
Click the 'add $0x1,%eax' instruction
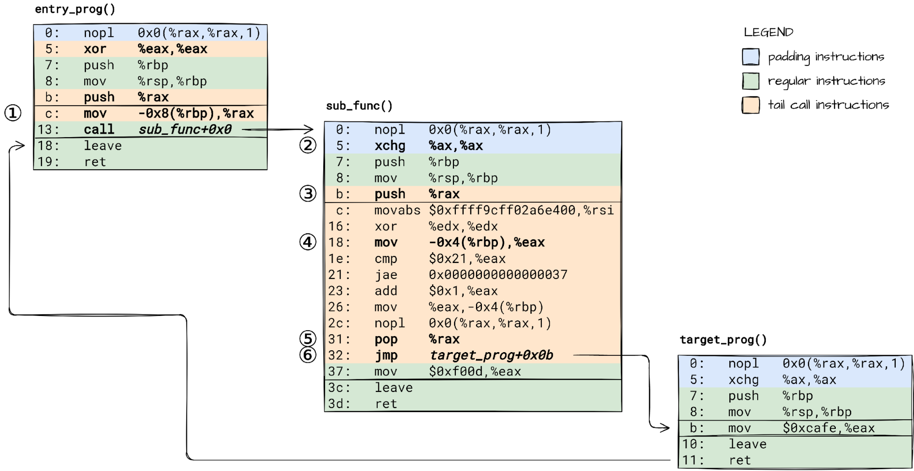coord(473,291)
